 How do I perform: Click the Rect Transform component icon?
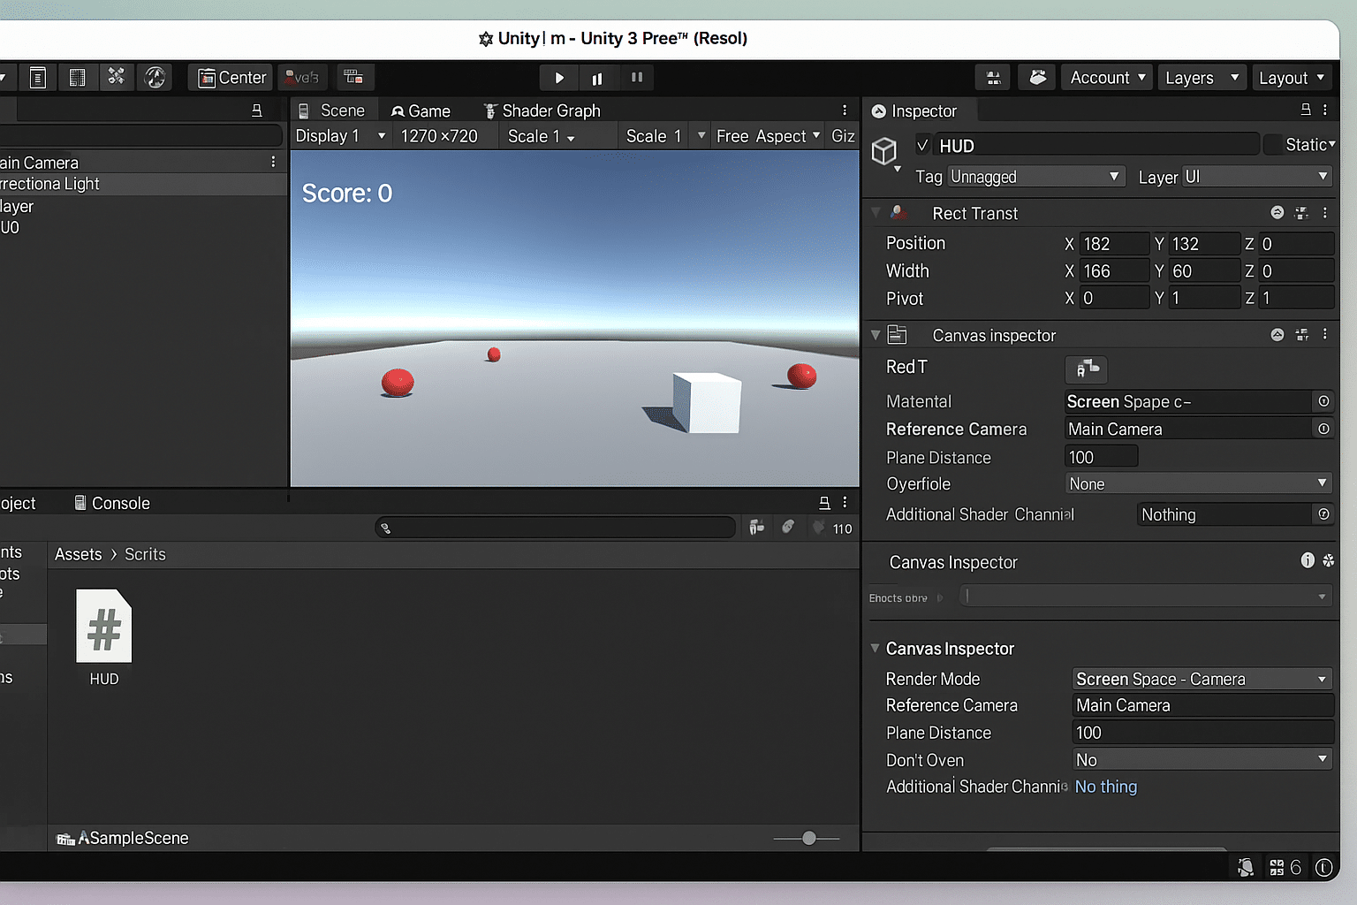click(x=898, y=213)
